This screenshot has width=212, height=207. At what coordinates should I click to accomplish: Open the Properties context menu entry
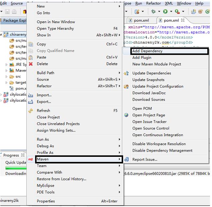click(x=75, y=201)
